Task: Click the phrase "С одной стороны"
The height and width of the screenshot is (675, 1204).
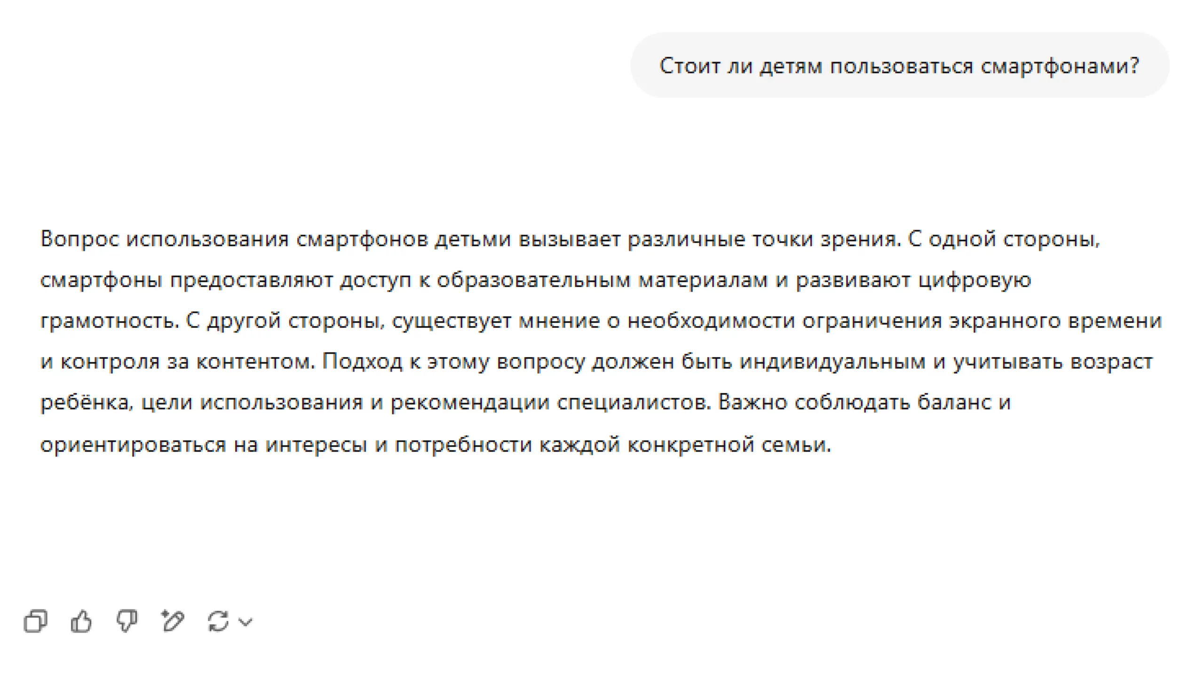Action: pyautogui.click(x=1003, y=239)
